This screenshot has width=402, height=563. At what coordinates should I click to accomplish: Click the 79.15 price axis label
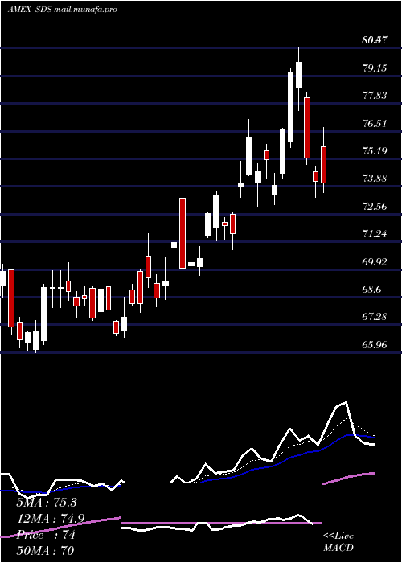click(375, 68)
